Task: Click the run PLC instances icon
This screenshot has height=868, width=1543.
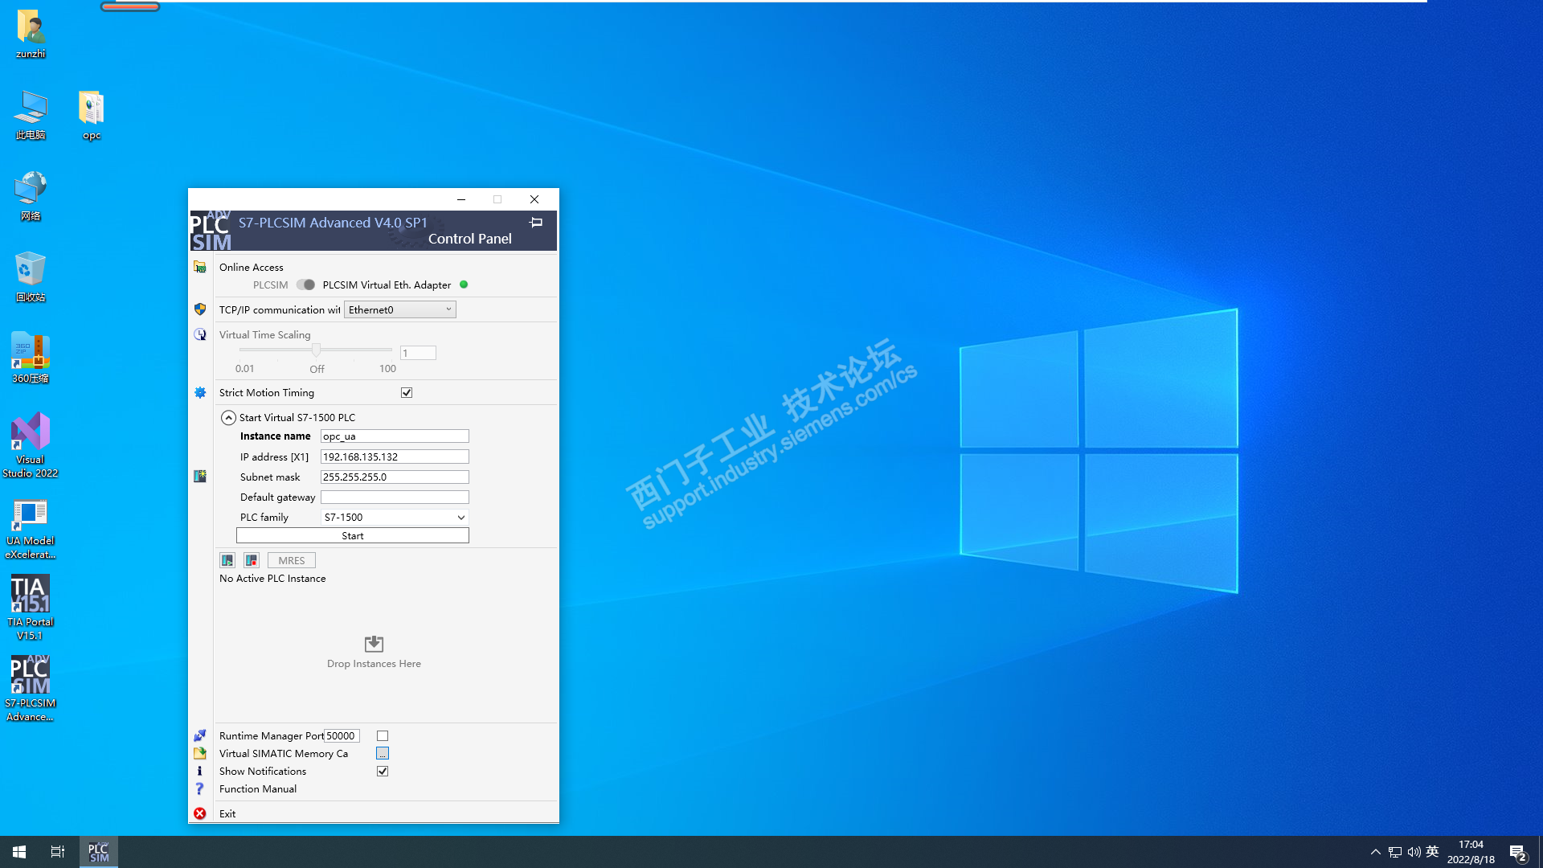Action: pyautogui.click(x=227, y=560)
